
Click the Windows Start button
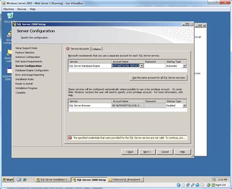tap(8, 180)
